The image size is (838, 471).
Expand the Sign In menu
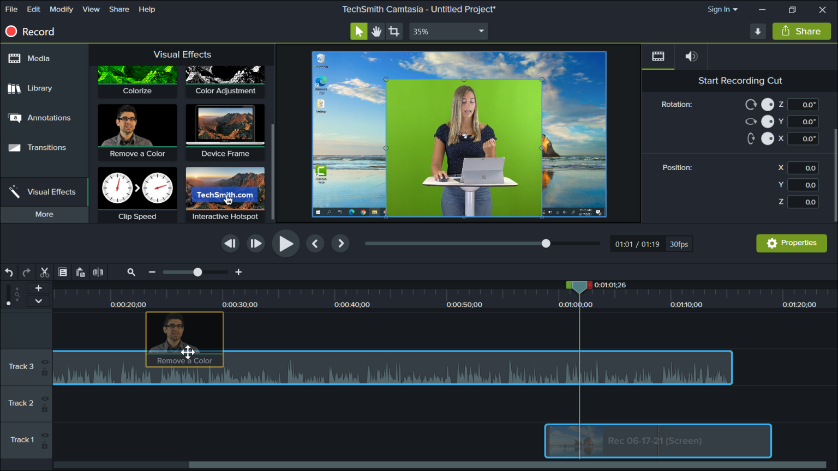click(722, 9)
